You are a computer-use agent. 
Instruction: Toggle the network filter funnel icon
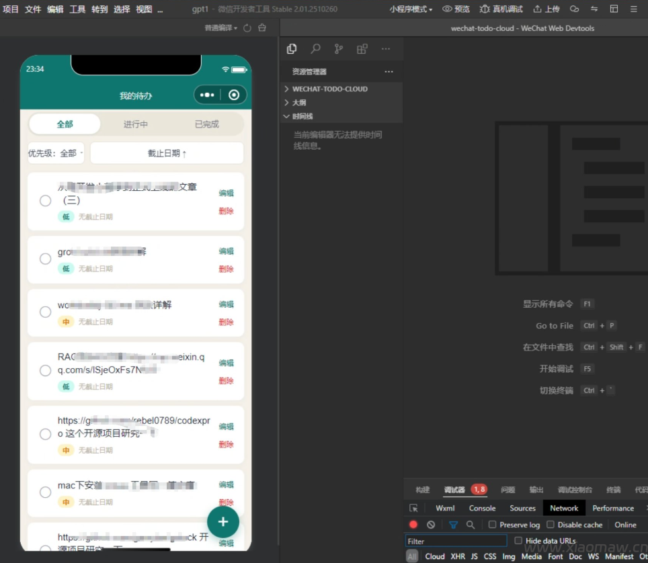tap(453, 525)
